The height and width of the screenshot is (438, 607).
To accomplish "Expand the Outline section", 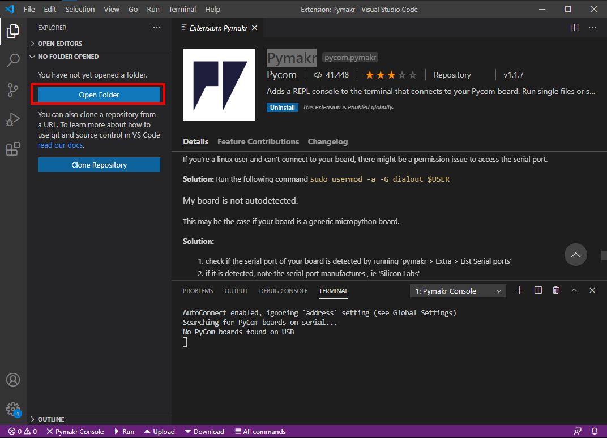I will tap(100, 419).
